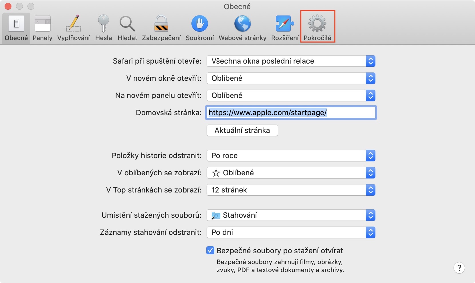This screenshot has width=475, height=283.
Task: Click the V oblíbených se zobrazí label
Action: [159, 173]
